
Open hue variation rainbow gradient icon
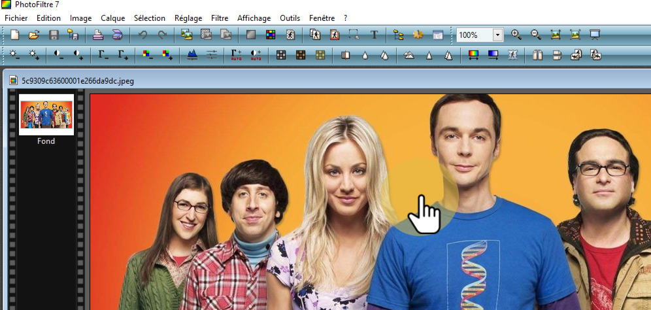point(473,55)
